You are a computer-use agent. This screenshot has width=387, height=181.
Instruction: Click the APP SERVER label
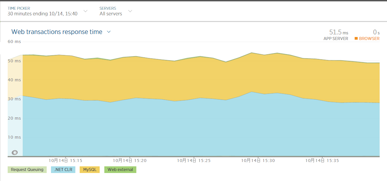pyautogui.click(x=336, y=39)
